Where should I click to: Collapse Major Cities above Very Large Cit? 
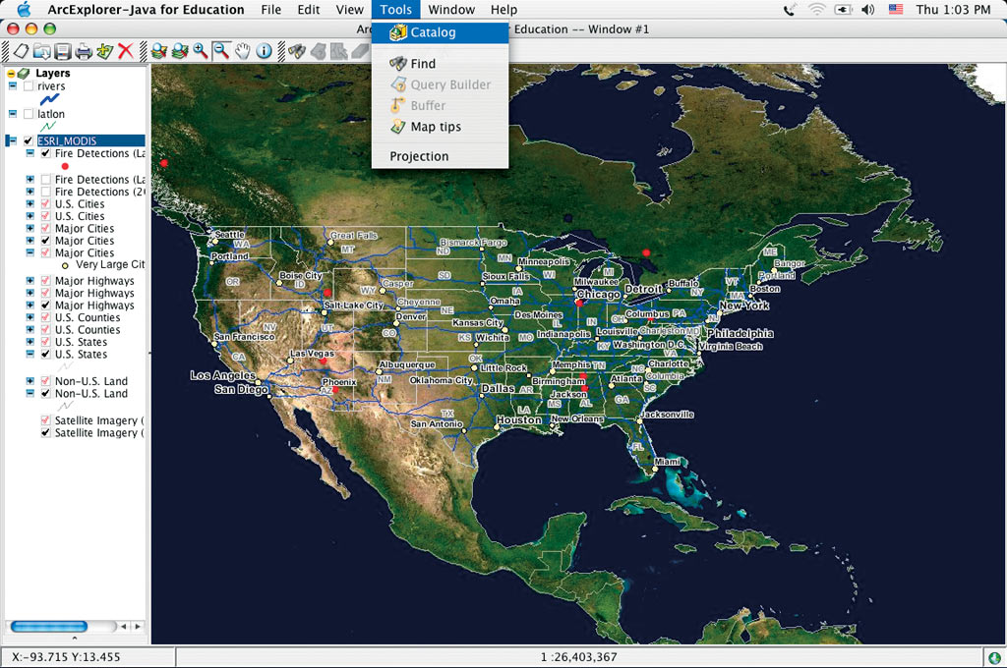[x=30, y=252]
